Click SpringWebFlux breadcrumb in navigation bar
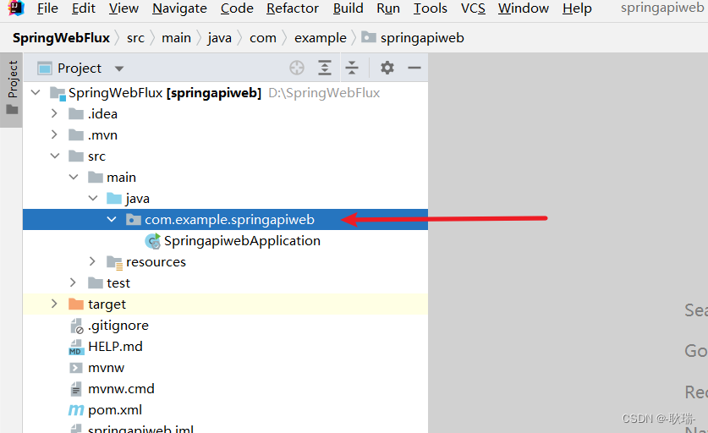The image size is (708, 433). (x=61, y=38)
